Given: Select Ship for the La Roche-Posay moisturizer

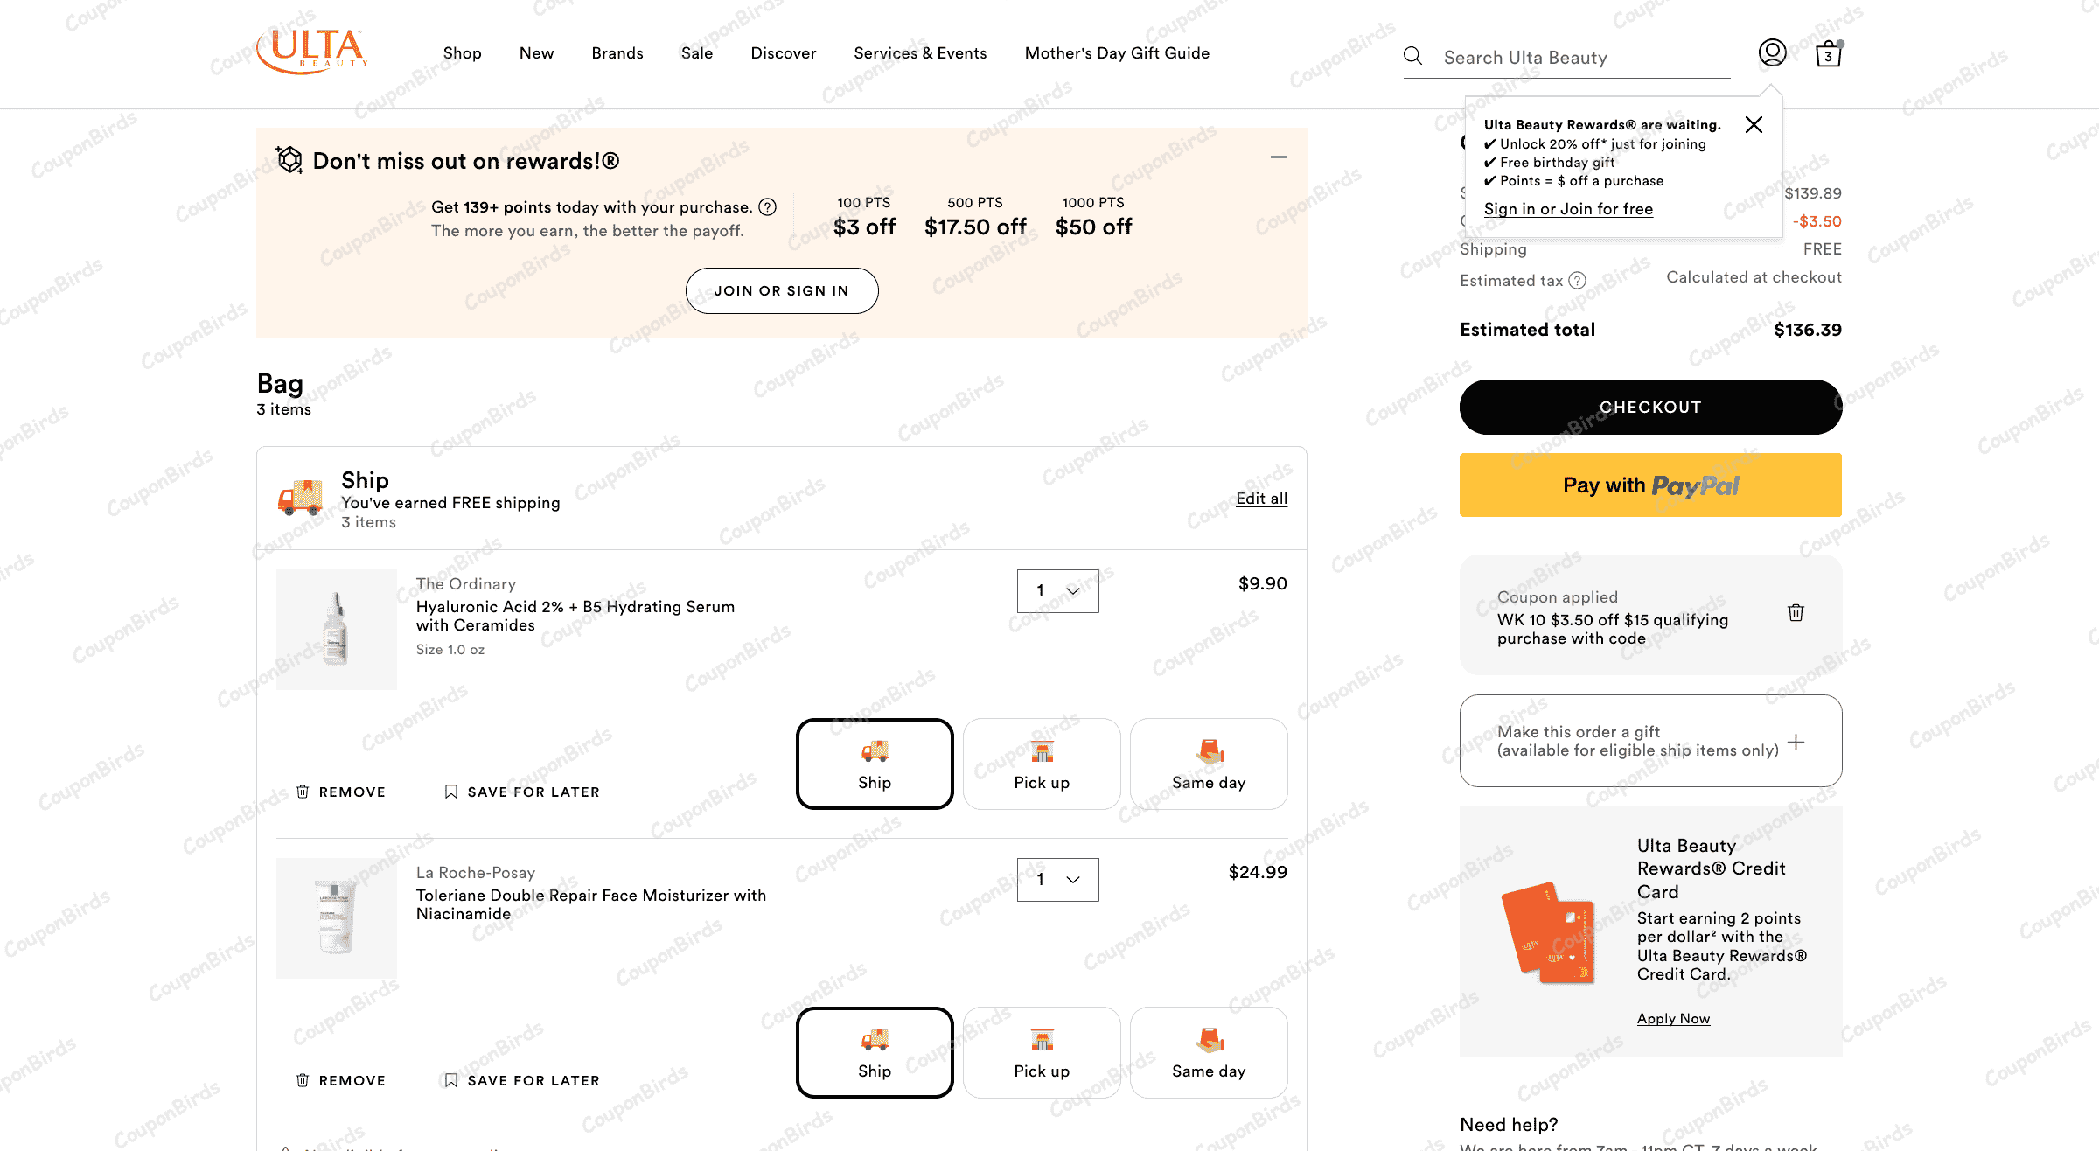Looking at the screenshot, I should pyautogui.click(x=874, y=1052).
